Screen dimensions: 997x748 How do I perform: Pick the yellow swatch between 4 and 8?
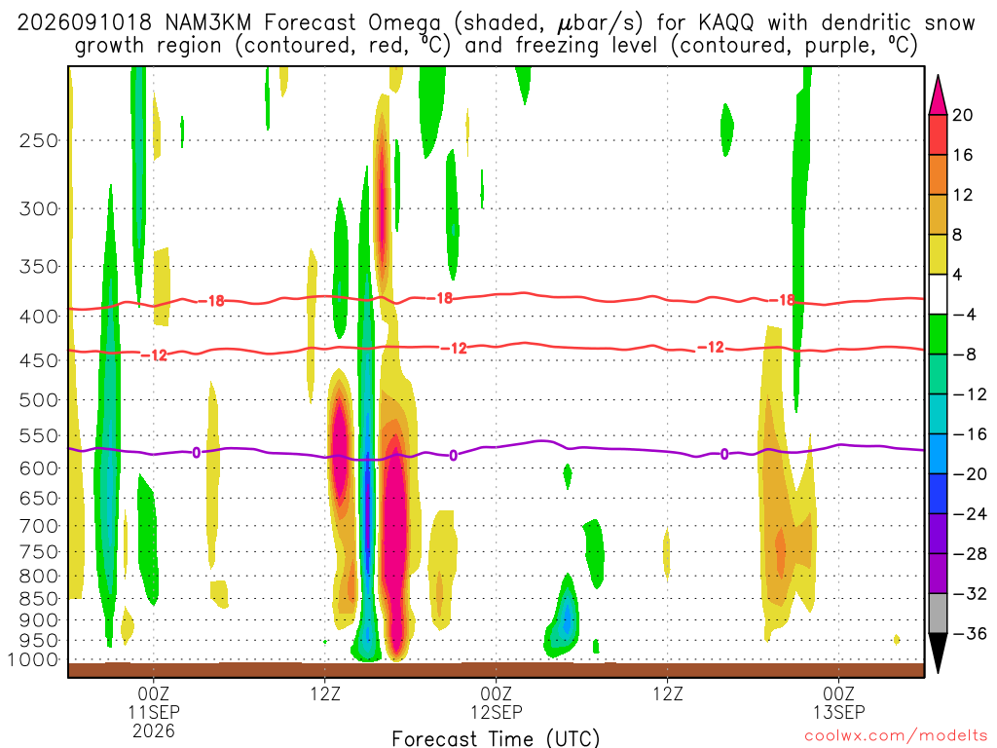pyautogui.click(x=938, y=254)
